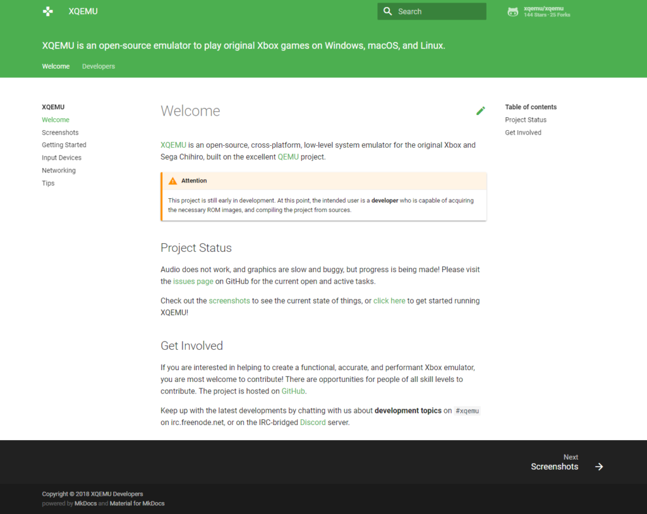Click the Next arrow icon in footer
This screenshot has width=647, height=514.
click(x=599, y=467)
